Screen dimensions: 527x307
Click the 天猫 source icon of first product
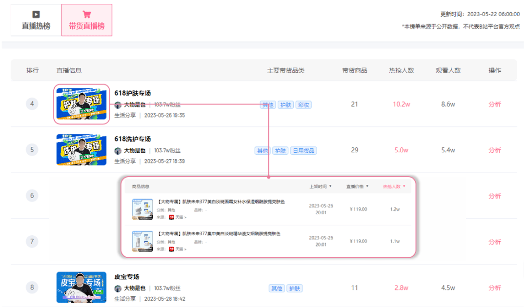coord(171,217)
